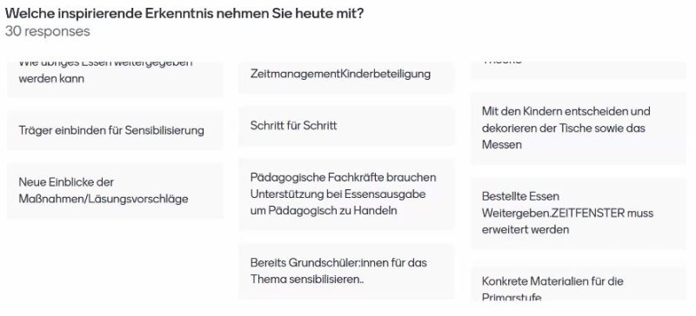Select the 'Schritt für Schritt' response card

[x=346, y=125]
